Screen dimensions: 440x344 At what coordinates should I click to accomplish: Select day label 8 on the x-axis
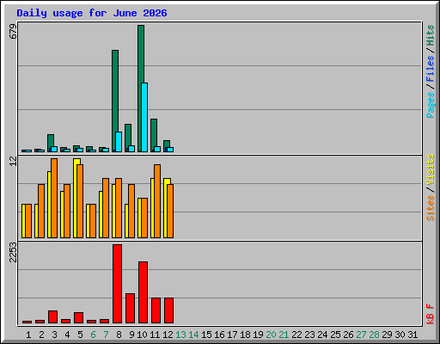pyautogui.click(x=119, y=335)
